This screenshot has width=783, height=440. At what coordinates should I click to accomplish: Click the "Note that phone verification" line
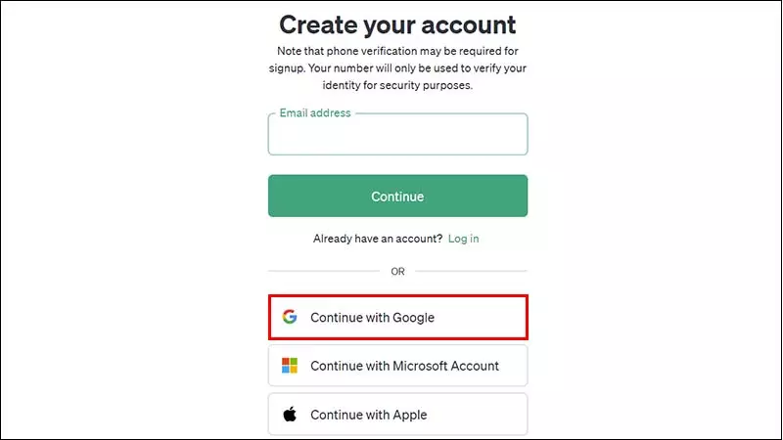397,51
